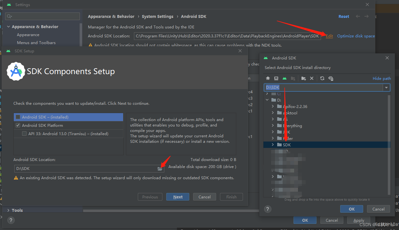Expand the Everything folder chevron
Viewport: 399px width, 230px height.
pyautogui.click(x=273, y=126)
